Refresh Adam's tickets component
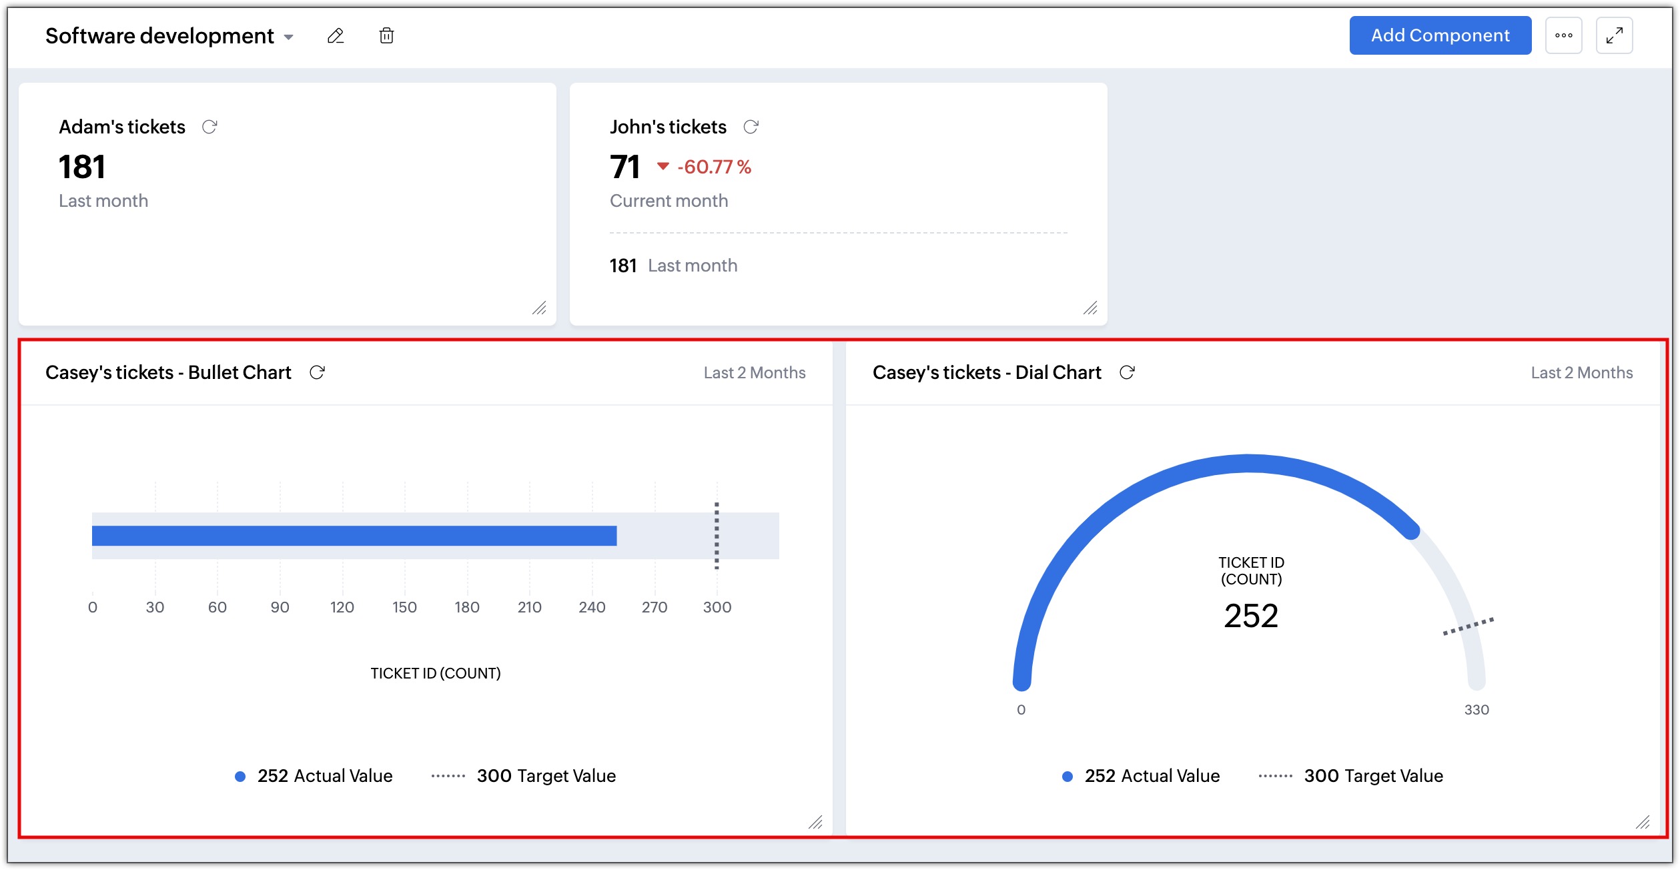Screen dimensions: 1680x870 tap(209, 127)
